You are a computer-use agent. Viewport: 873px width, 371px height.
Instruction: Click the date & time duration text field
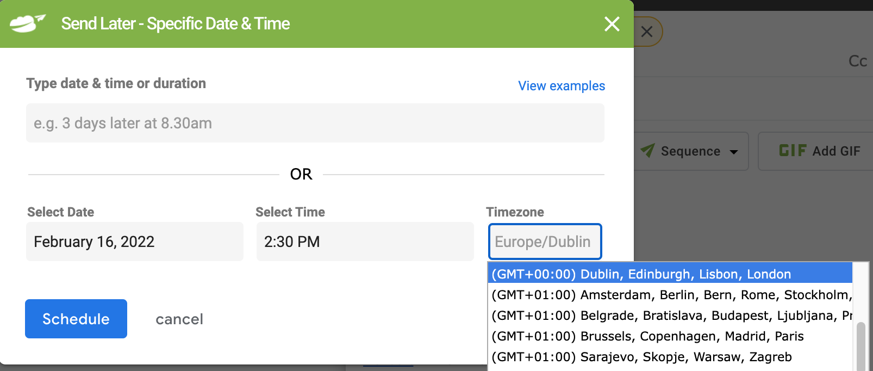pyautogui.click(x=315, y=123)
